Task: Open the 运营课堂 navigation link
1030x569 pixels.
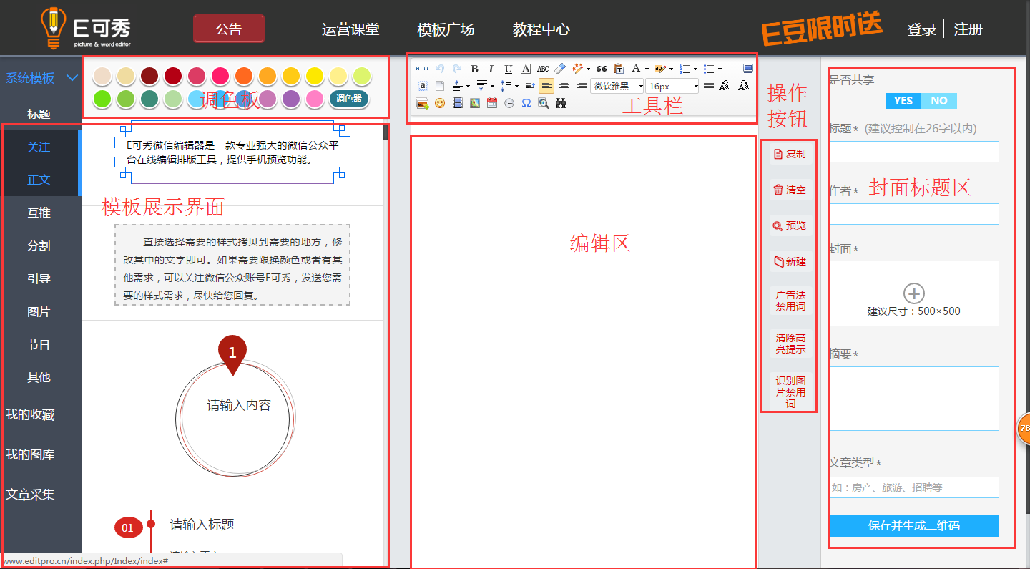Action: point(350,29)
